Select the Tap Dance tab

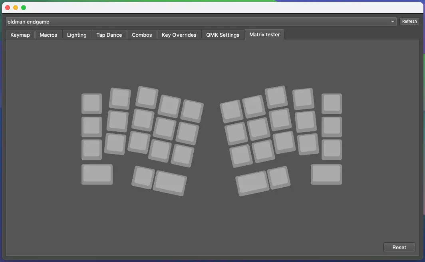[x=109, y=35]
